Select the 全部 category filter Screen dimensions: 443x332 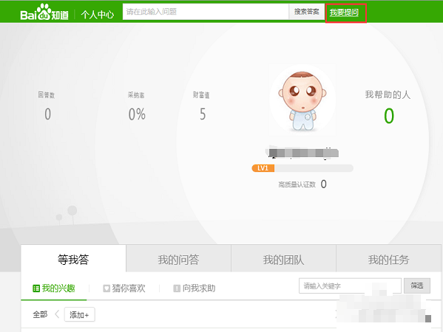(x=40, y=314)
